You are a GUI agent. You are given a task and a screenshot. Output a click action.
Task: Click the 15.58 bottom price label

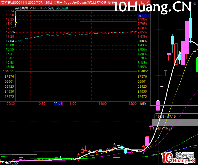click(10, 67)
